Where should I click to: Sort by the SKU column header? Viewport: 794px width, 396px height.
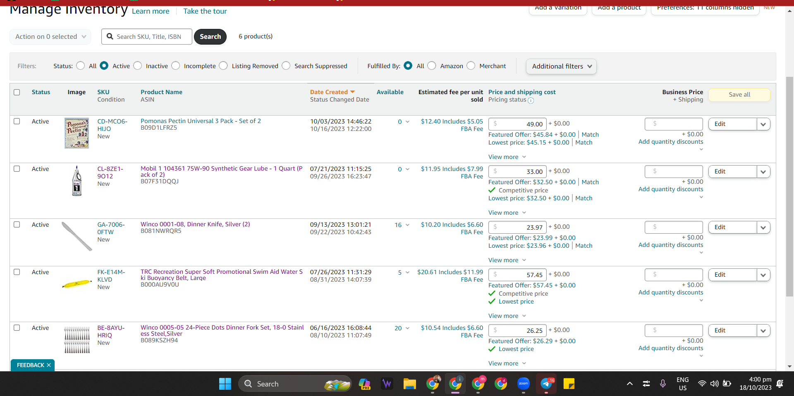click(103, 92)
